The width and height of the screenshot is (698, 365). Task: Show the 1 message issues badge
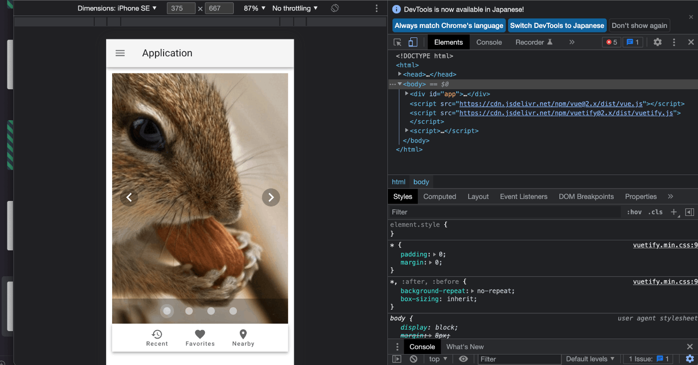(633, 42)
